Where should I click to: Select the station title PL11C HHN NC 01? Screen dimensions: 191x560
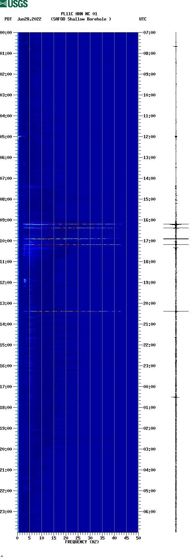79,14
